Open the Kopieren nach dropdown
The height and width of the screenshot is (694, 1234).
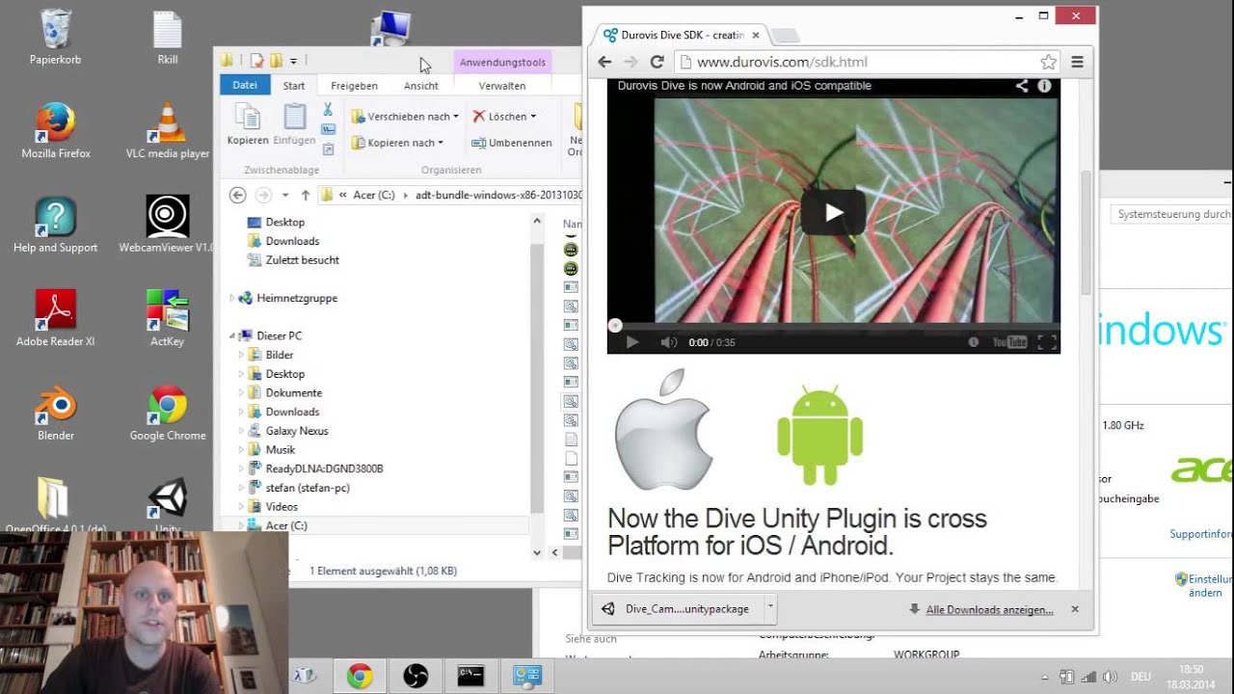pyautogui.click(x=397, y=143)
